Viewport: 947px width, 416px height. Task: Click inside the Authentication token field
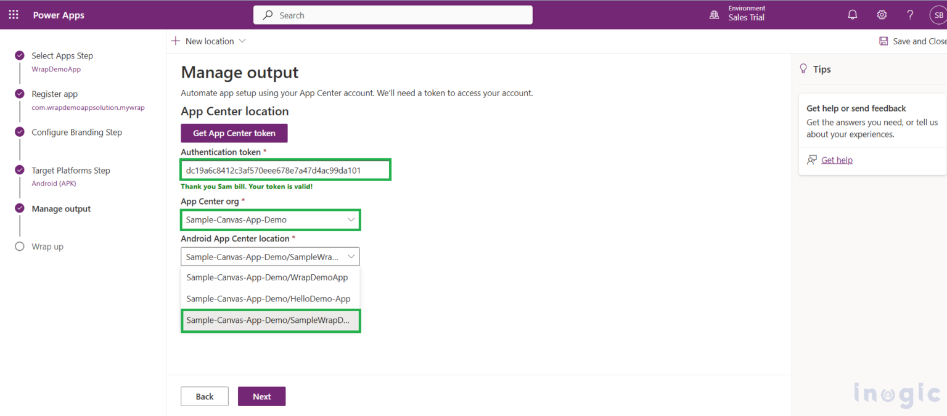[285, 169]
